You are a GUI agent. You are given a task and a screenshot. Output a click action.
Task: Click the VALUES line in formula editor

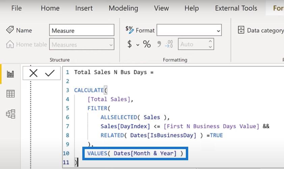point(135,153)
